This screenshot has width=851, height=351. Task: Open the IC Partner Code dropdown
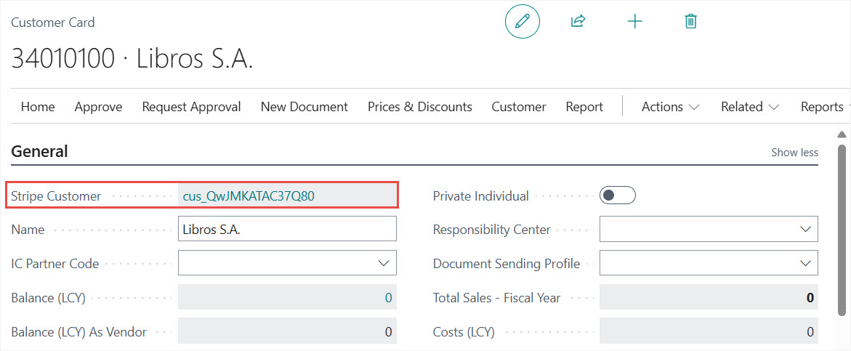pyautogui.click(x=384, y=264)
